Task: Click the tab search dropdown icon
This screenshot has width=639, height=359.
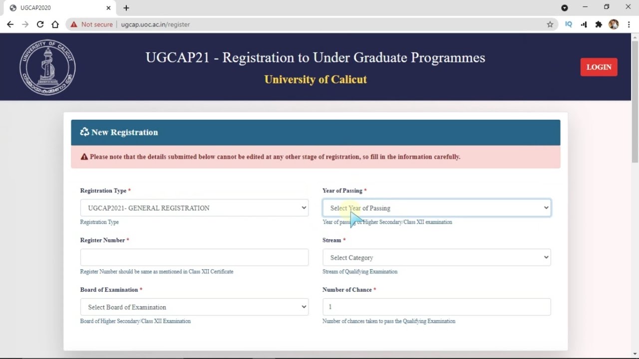Action: (565, 8)
